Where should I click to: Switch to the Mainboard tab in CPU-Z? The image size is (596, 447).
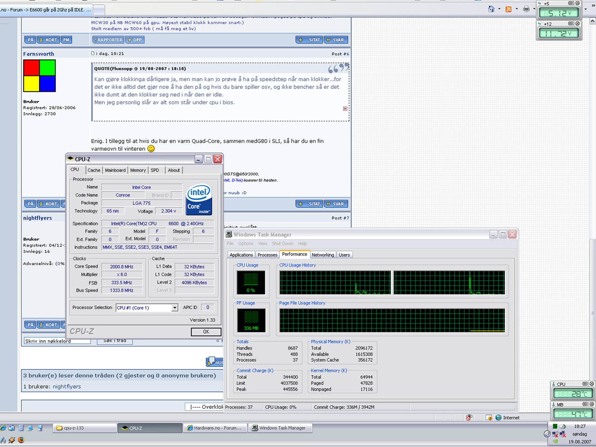(115, 170)
